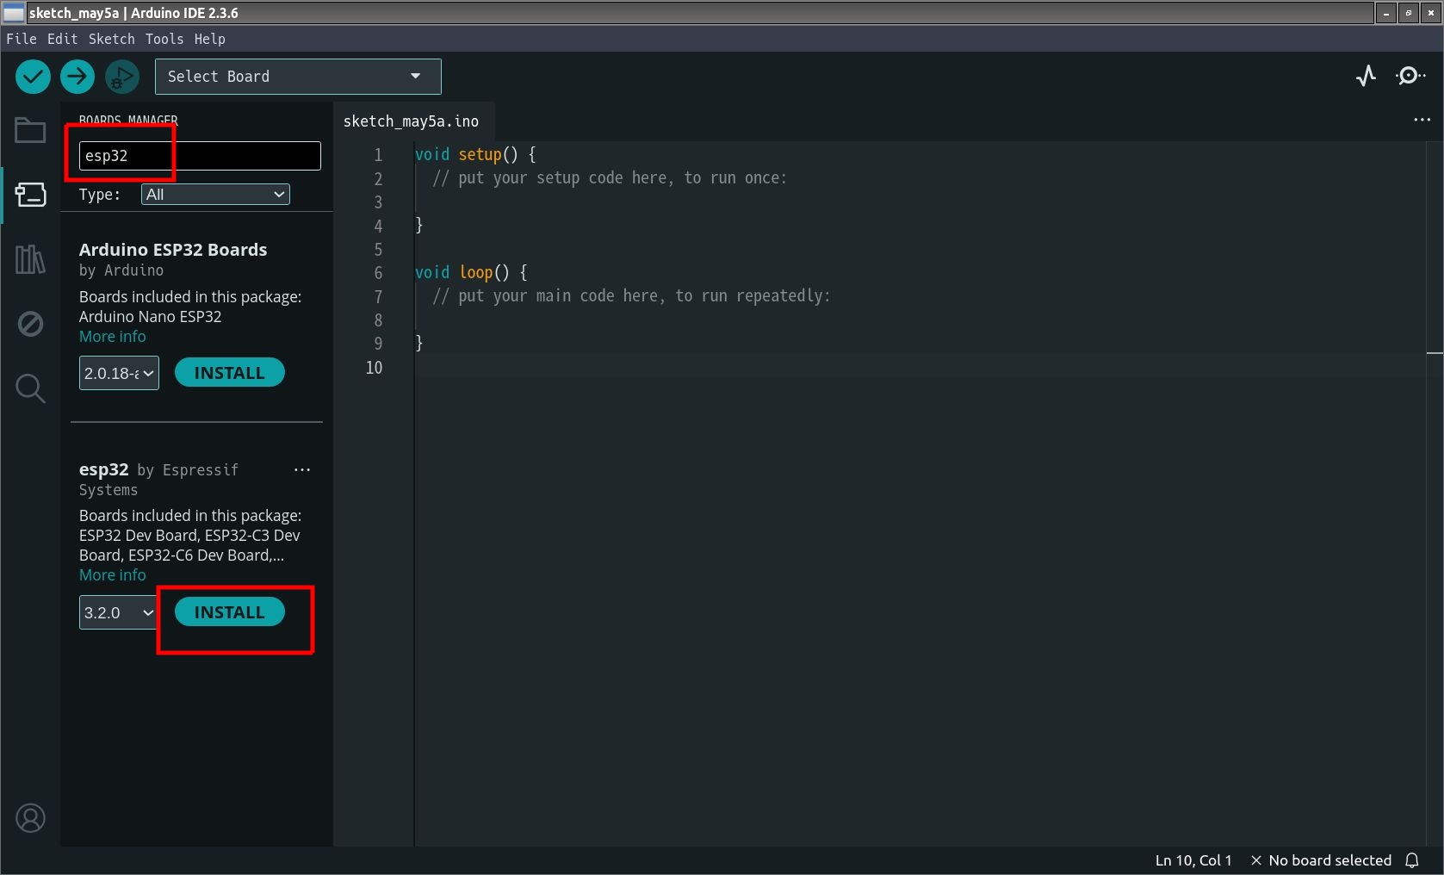1444x875 pixels.
Task: Show notifications via the bell icon
Action: [1412, 860]
